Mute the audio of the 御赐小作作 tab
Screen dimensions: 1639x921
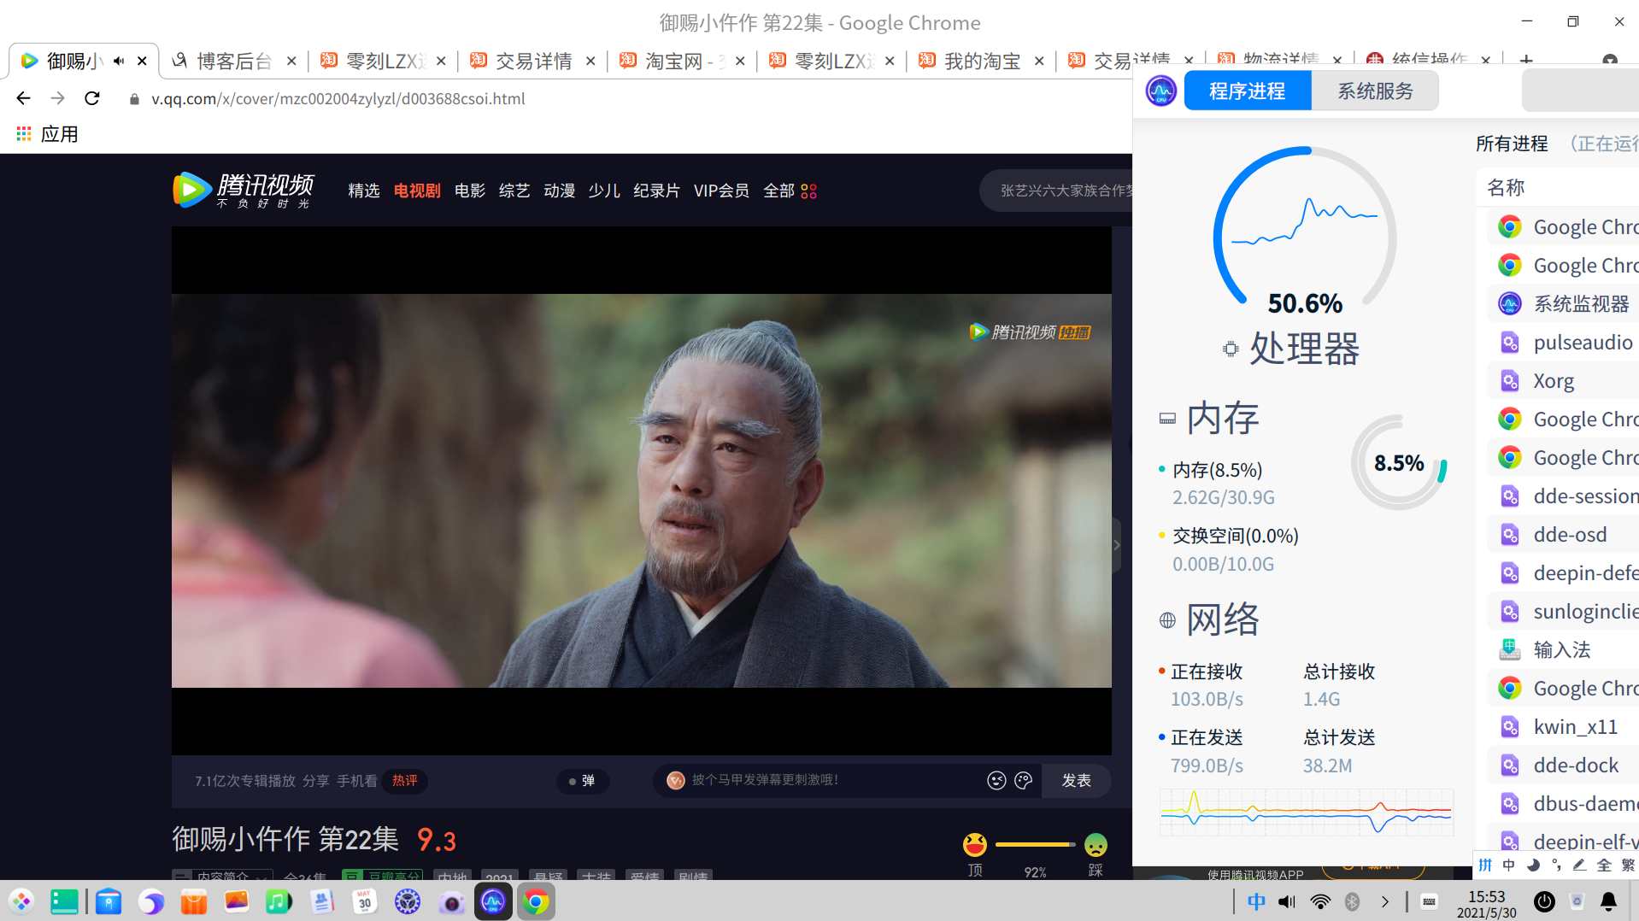point(119,61)
